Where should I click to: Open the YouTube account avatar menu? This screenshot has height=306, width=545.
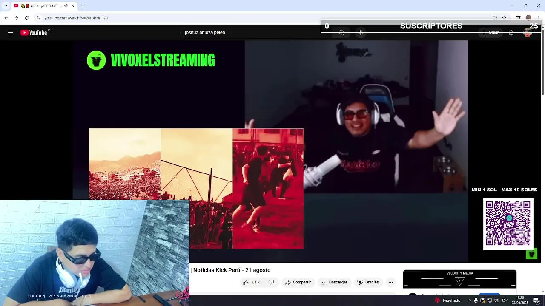coord(528,33)
